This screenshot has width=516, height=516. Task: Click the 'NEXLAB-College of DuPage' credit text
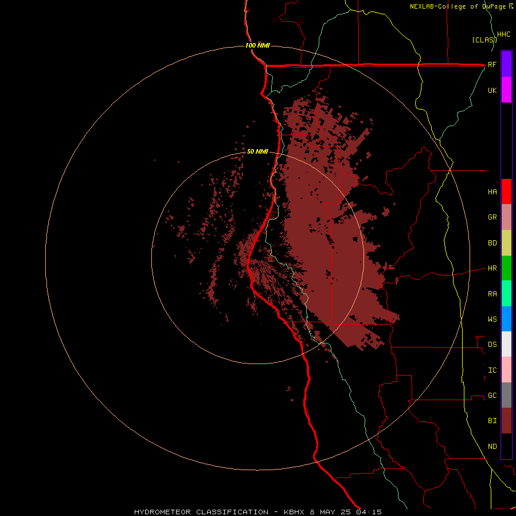(459, 6)
